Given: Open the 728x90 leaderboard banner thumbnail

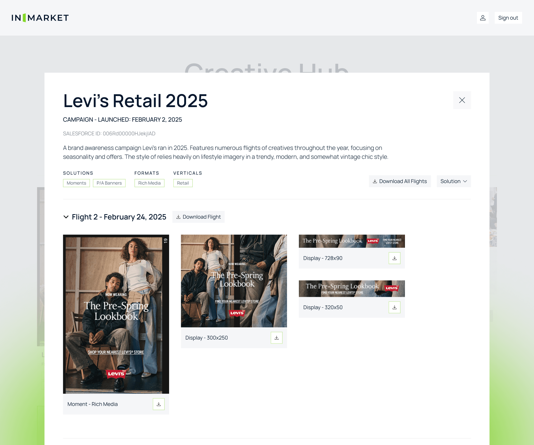Looking at the screenshot, I should click(352, 241).
